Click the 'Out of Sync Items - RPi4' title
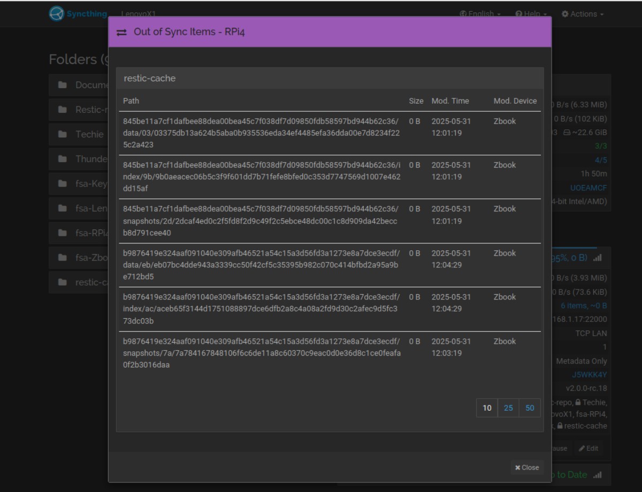This screenshot has height=492, width=642. tap(189, 32)
